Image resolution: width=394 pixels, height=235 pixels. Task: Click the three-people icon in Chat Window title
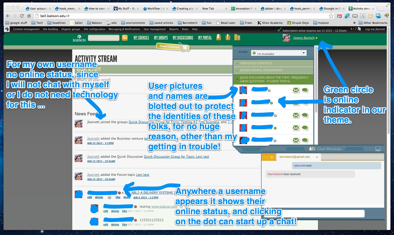pos(312,149)
